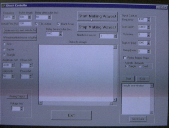The image size is (169, 128).
Task: Click the Dutycycle input field
Action: [x=7, y=76]
